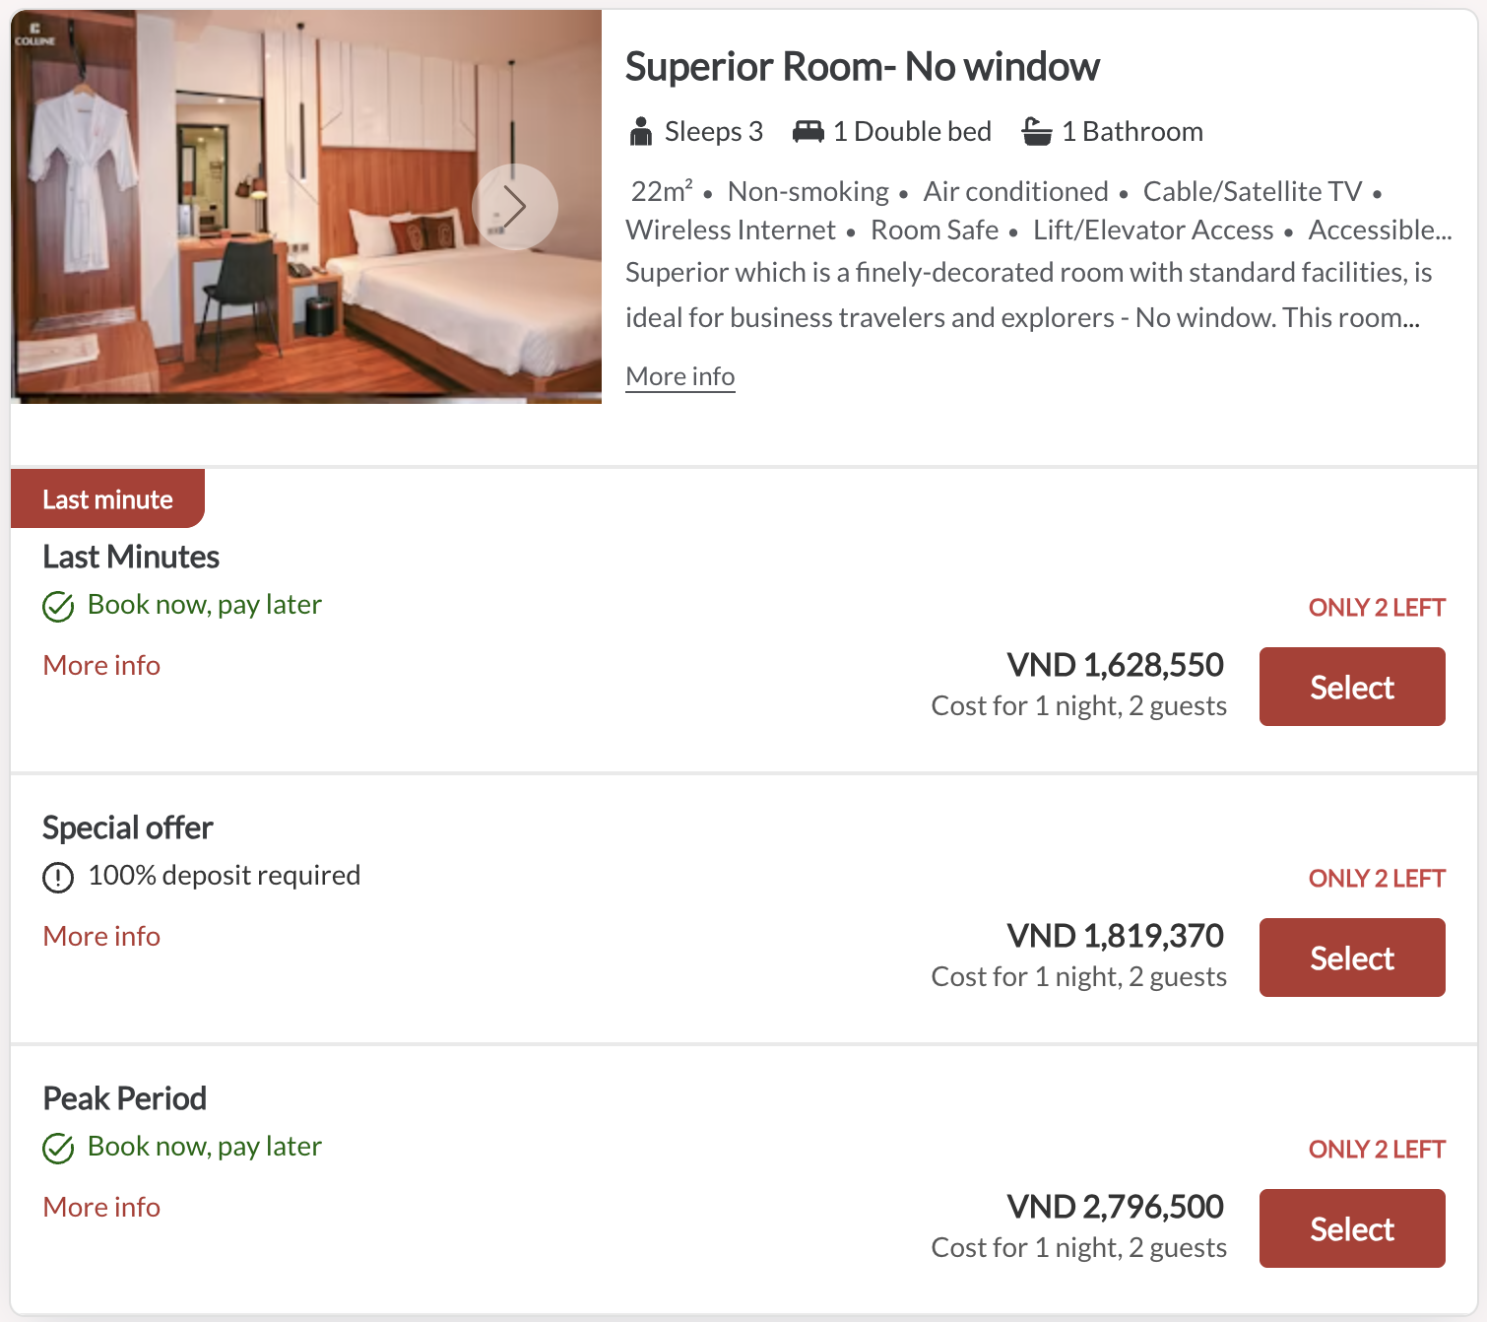Click the next photo arrow on room image
The image size is (1487, 1322).
click(x=514, y=206)
